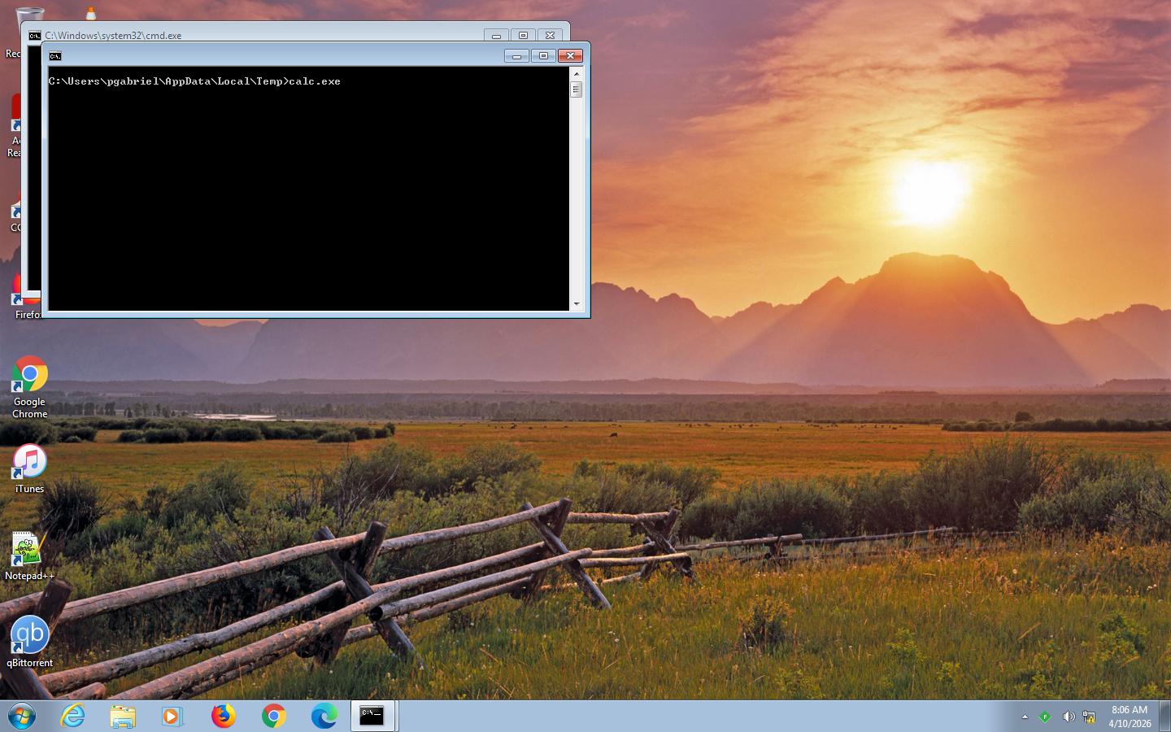Select the qBittorrent desktop shortcut
Viewport: 1171px width, 732px height.
click(x=29, y=642)
